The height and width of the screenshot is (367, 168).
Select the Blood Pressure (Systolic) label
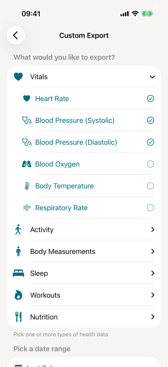point(75,120)
